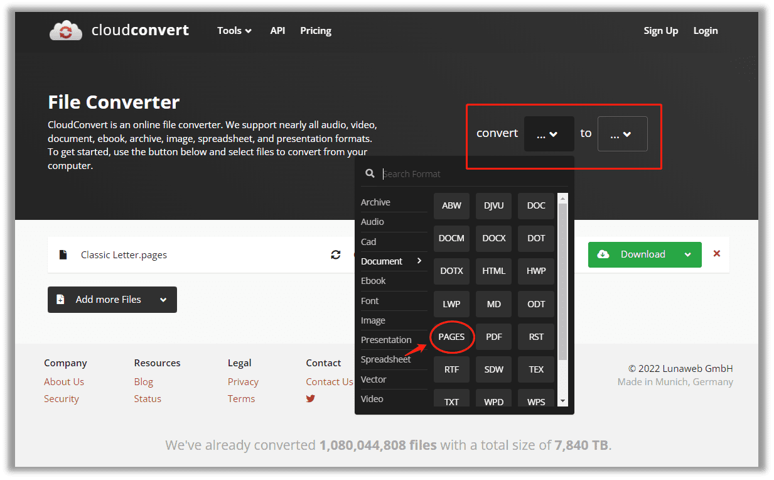Image resolution: width=774 pixels, height=480 pixels.
Task: Choose the DOCX format
Action: tap(494, 238)
